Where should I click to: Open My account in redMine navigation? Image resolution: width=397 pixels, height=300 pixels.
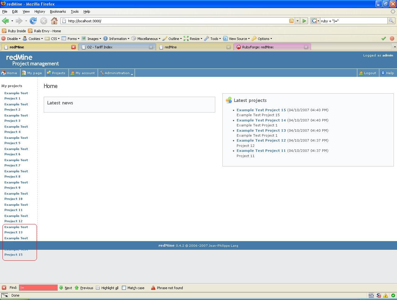[83, 73]
